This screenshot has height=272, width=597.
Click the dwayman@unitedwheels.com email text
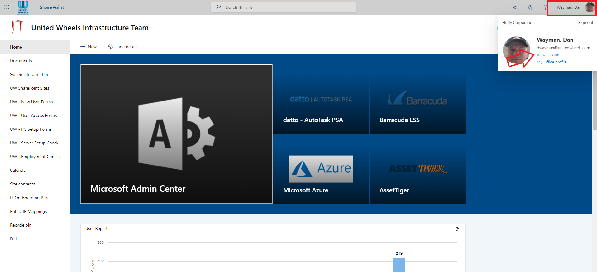[x=563, y=48]
